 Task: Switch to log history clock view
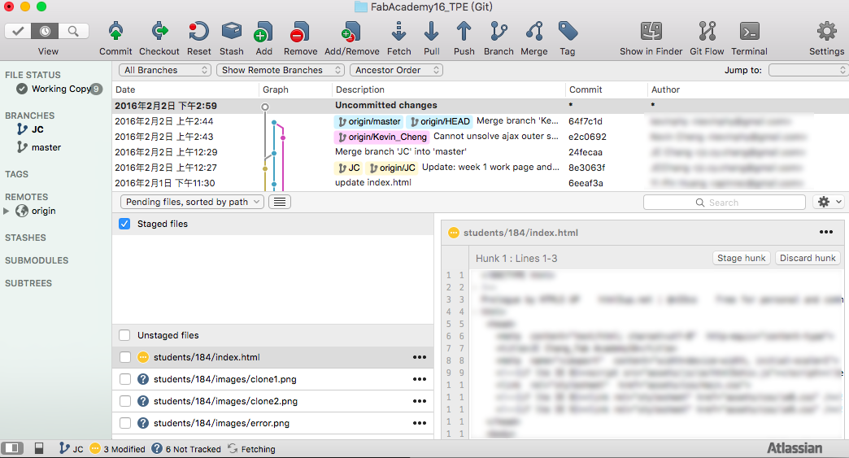tap(45, 31)
